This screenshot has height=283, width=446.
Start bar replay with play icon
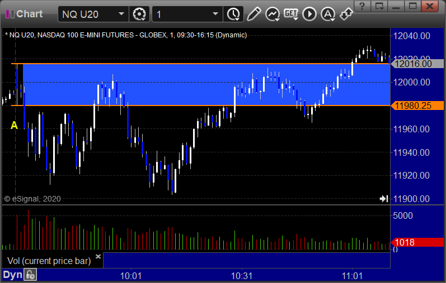(309, 14)
